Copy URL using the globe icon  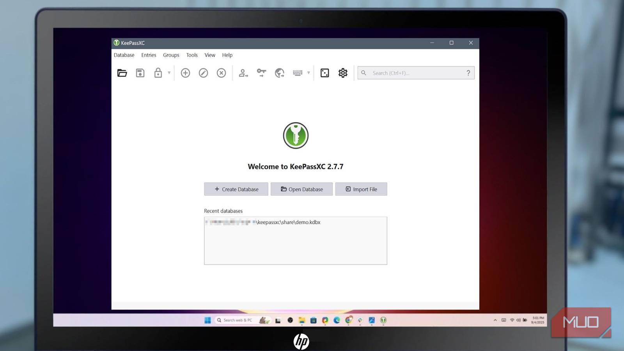coord(279,73)
